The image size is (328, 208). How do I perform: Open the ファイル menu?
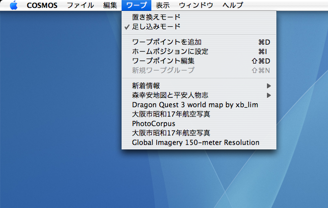point(80,5)
